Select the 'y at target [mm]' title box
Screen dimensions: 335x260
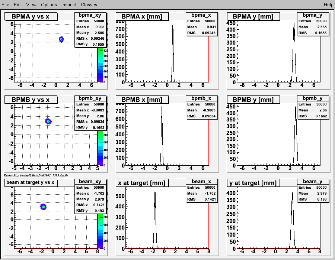[253, 183]
